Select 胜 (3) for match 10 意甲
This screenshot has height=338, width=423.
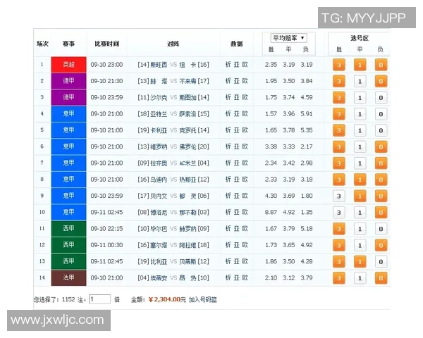click(x=339, y=213)
